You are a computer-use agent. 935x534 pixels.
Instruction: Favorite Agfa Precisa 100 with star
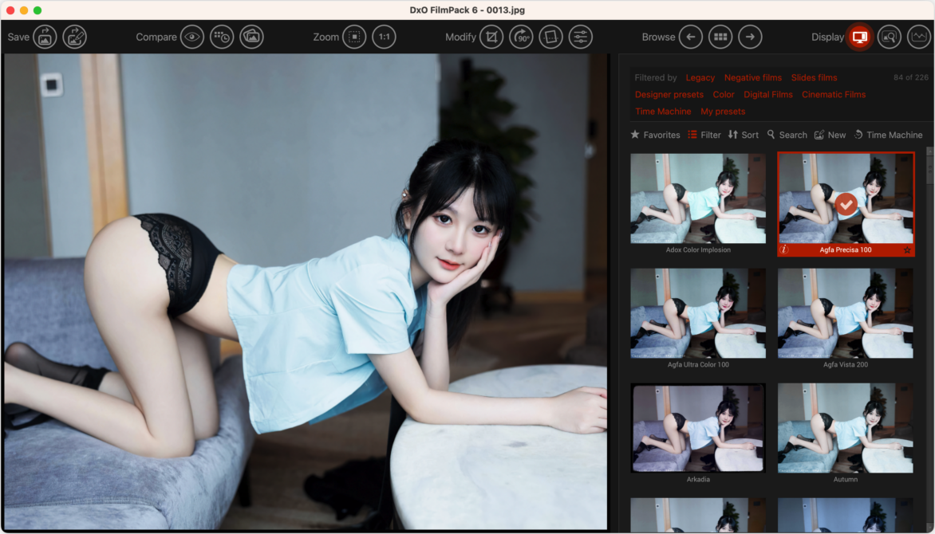(907, 250)
